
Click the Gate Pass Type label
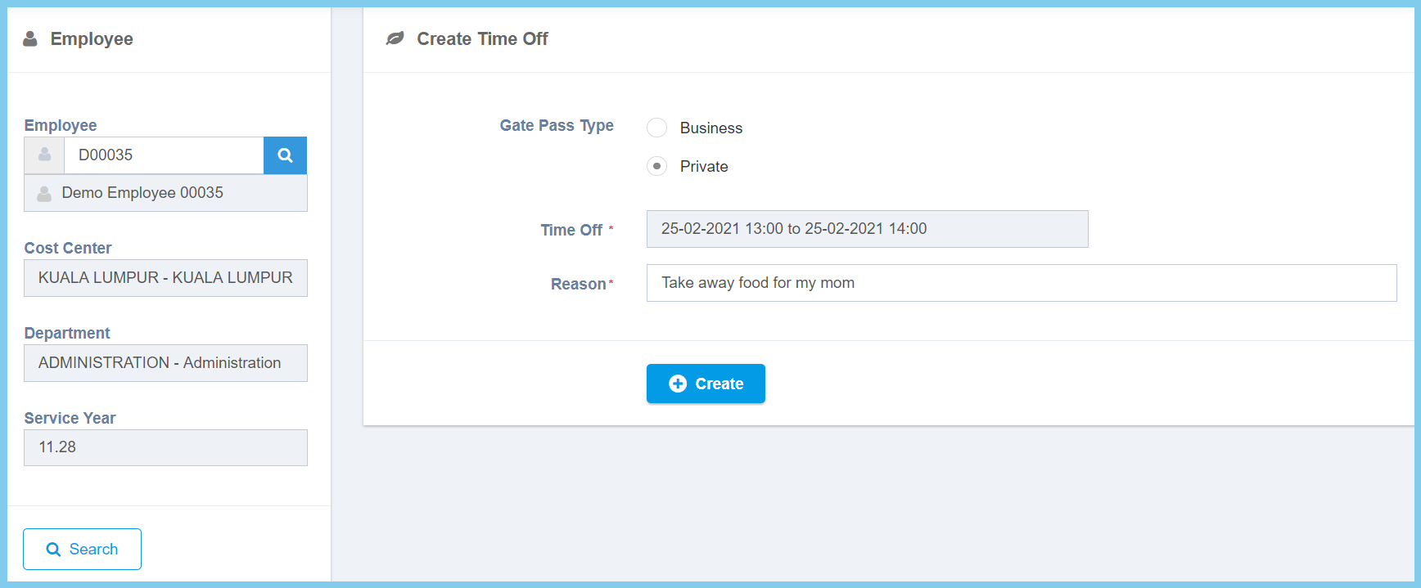point(557,125)
